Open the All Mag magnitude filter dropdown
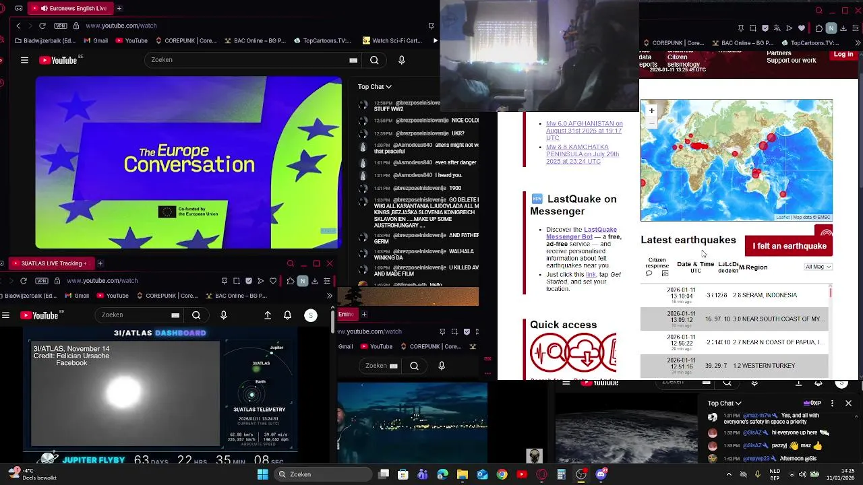Screen dimensions: 863x485 click(x=819, y=267)
